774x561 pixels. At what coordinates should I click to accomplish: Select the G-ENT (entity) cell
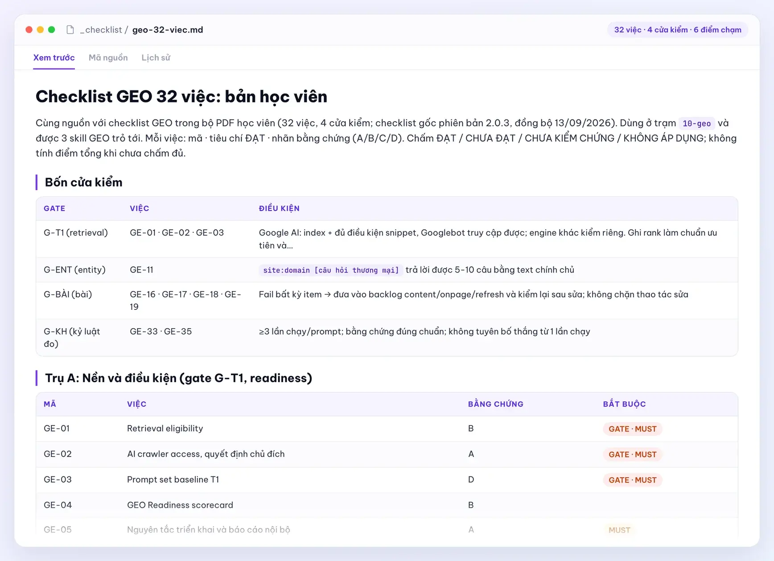tap(74, 270)
